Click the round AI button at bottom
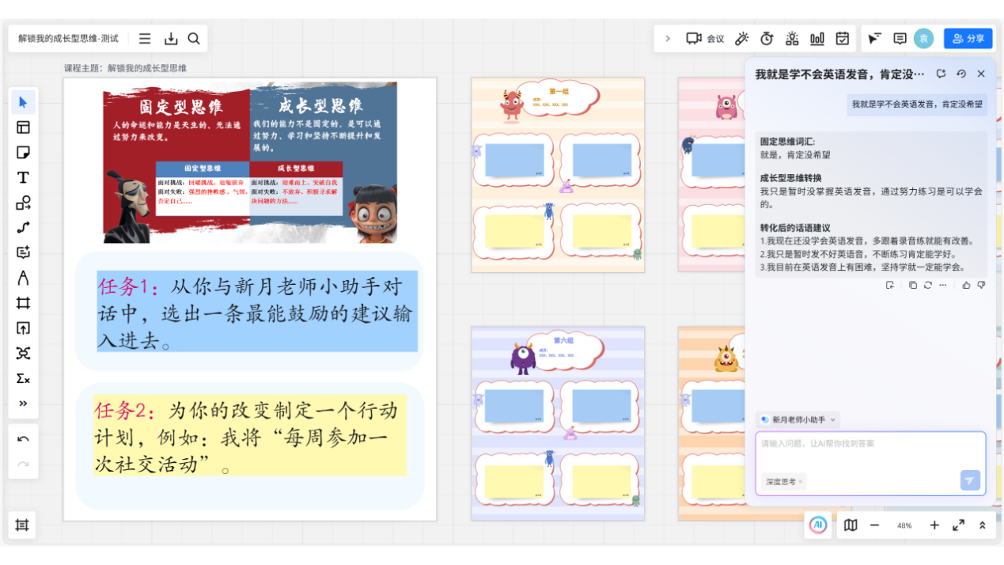 (818, 525)
